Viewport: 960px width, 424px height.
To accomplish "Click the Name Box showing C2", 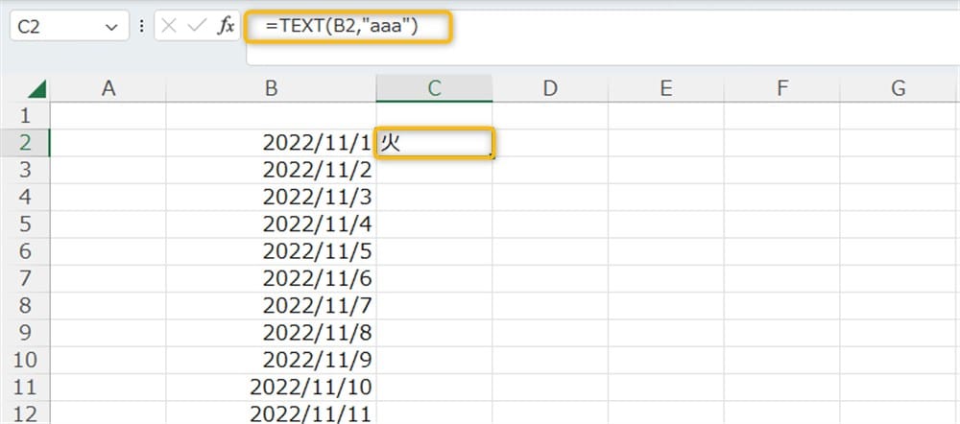I will coord(69,26).
